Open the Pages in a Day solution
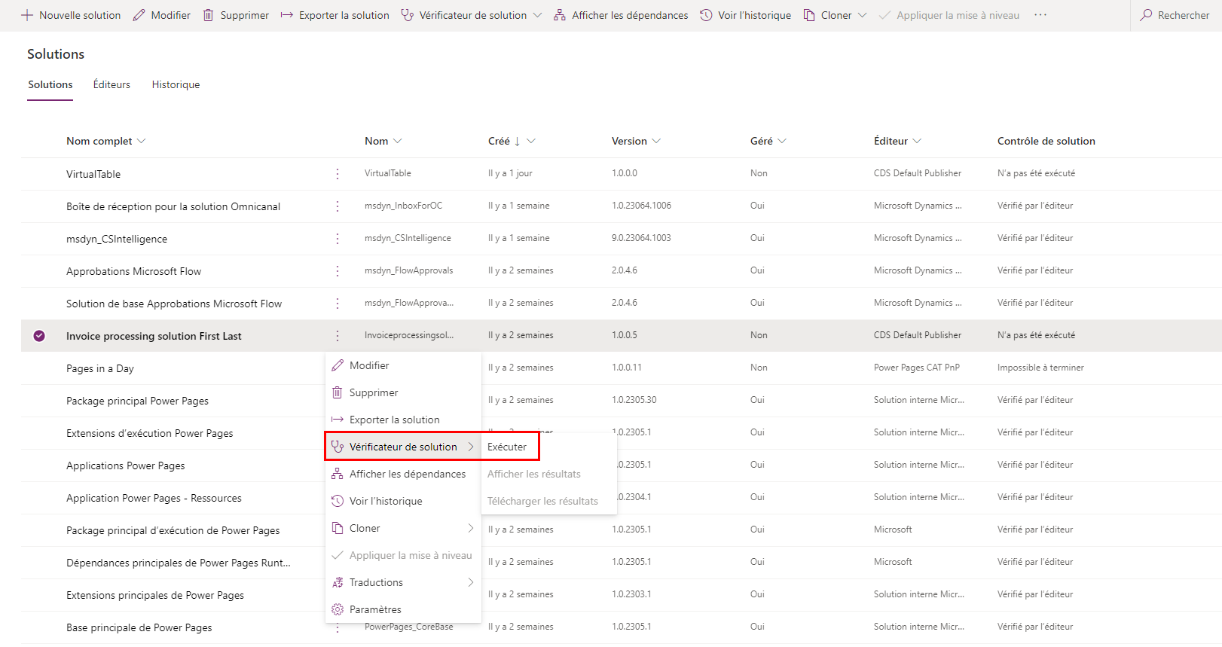Image resolution: width=1222 pixels, height=647 pixels. point(100,368)
